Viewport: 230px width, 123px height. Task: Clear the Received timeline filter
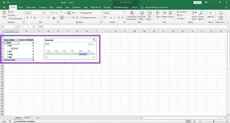pos(94,40)
